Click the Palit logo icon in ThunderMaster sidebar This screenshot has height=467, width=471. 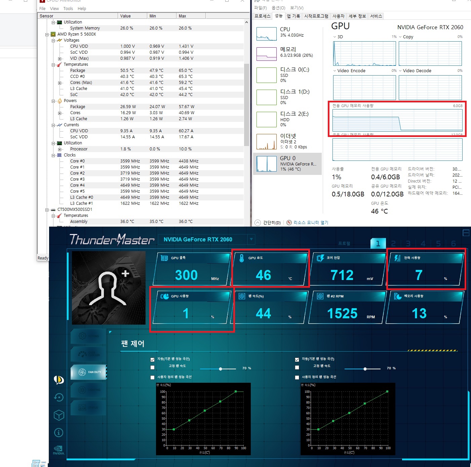pos(59,380)
